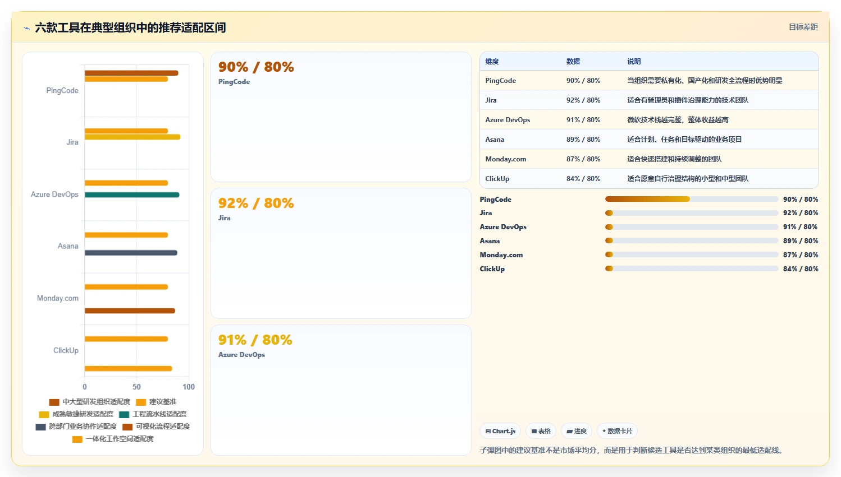Click the 维度 table column header

click(492, 62)
